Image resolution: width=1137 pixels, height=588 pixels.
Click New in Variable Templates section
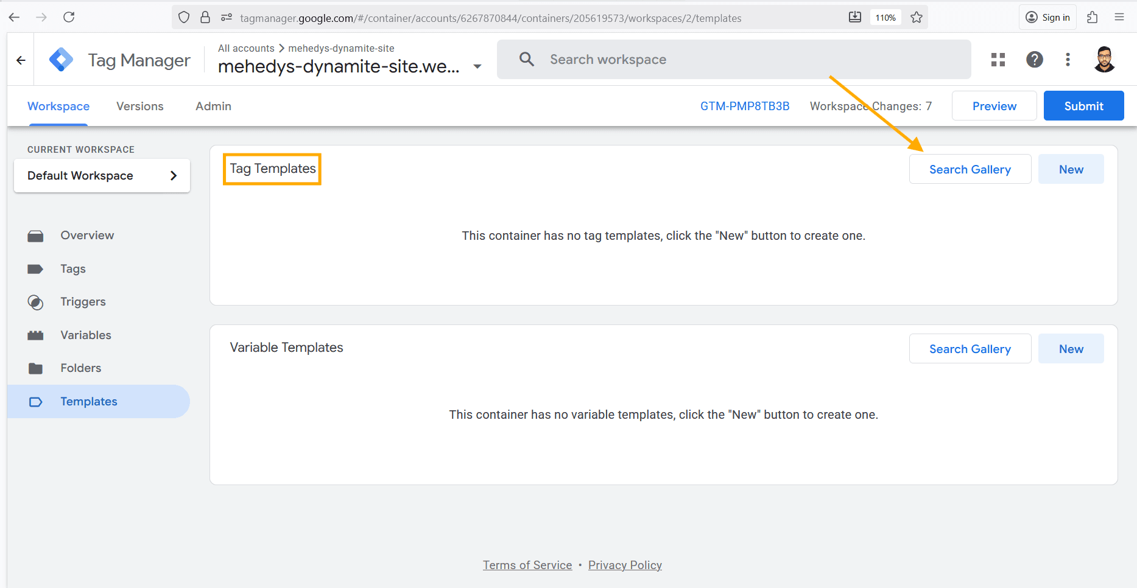point(1071,349)
